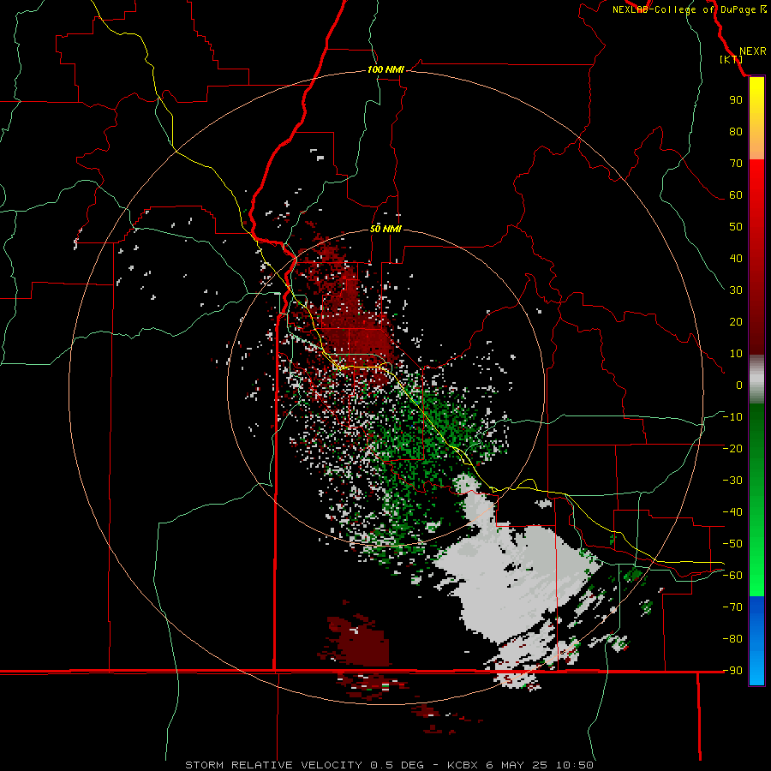
Task: Click the "NEXR" label above the color scale
Action: [752, 51]
